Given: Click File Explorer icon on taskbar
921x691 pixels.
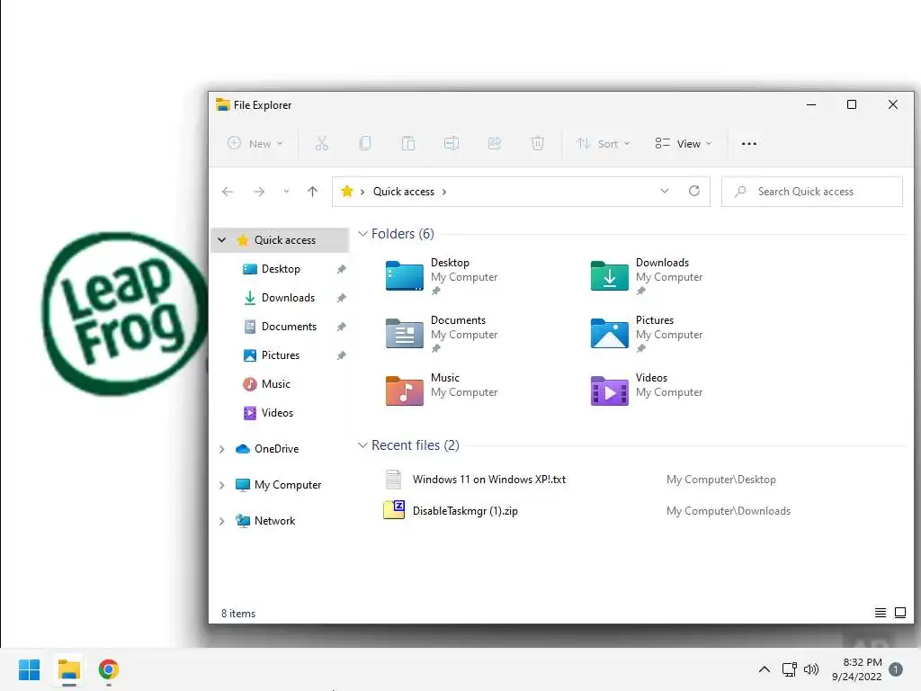Looking at the screenshot, I should click(x=68, y=669).
